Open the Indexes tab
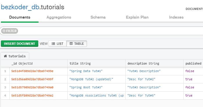203x107 pixels. pos(176,17)
